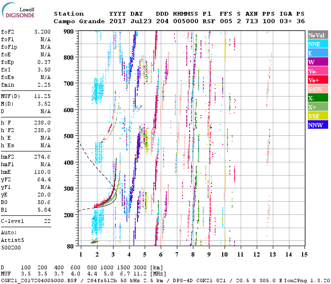
Task: Select the Vo+ red legend swatch
Action: pos(318,80)
